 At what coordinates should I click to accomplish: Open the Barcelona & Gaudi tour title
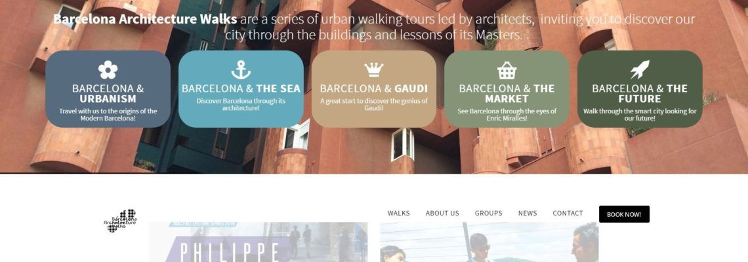pos(374,88)
